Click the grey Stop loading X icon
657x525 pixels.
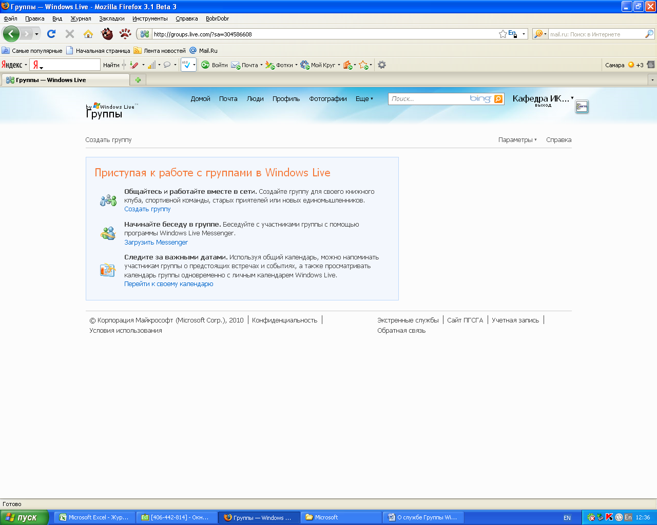point(70,34)
